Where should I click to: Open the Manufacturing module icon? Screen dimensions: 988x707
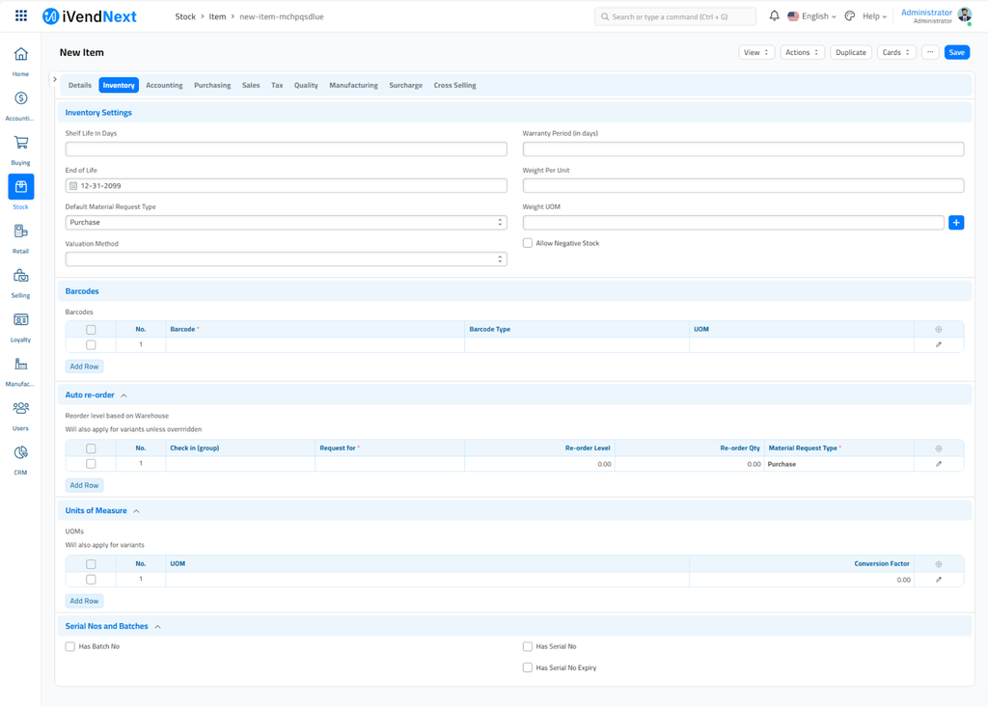(x=20, y=365)
